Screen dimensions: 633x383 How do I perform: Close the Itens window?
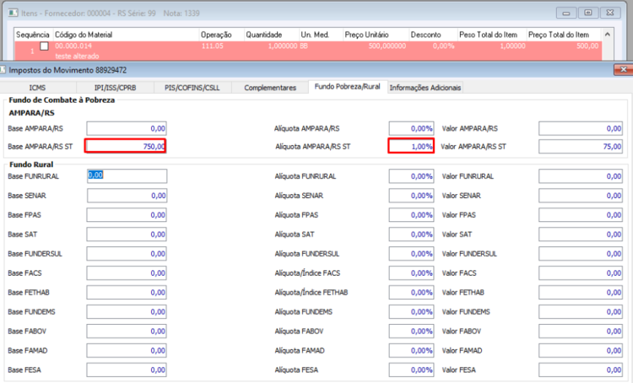point(610,13)
